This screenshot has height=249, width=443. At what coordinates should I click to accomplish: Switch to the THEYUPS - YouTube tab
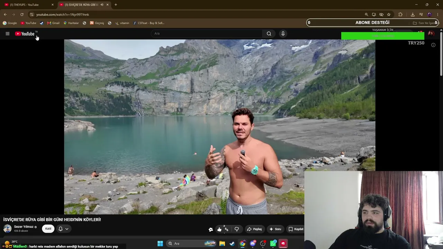(28, 4)
